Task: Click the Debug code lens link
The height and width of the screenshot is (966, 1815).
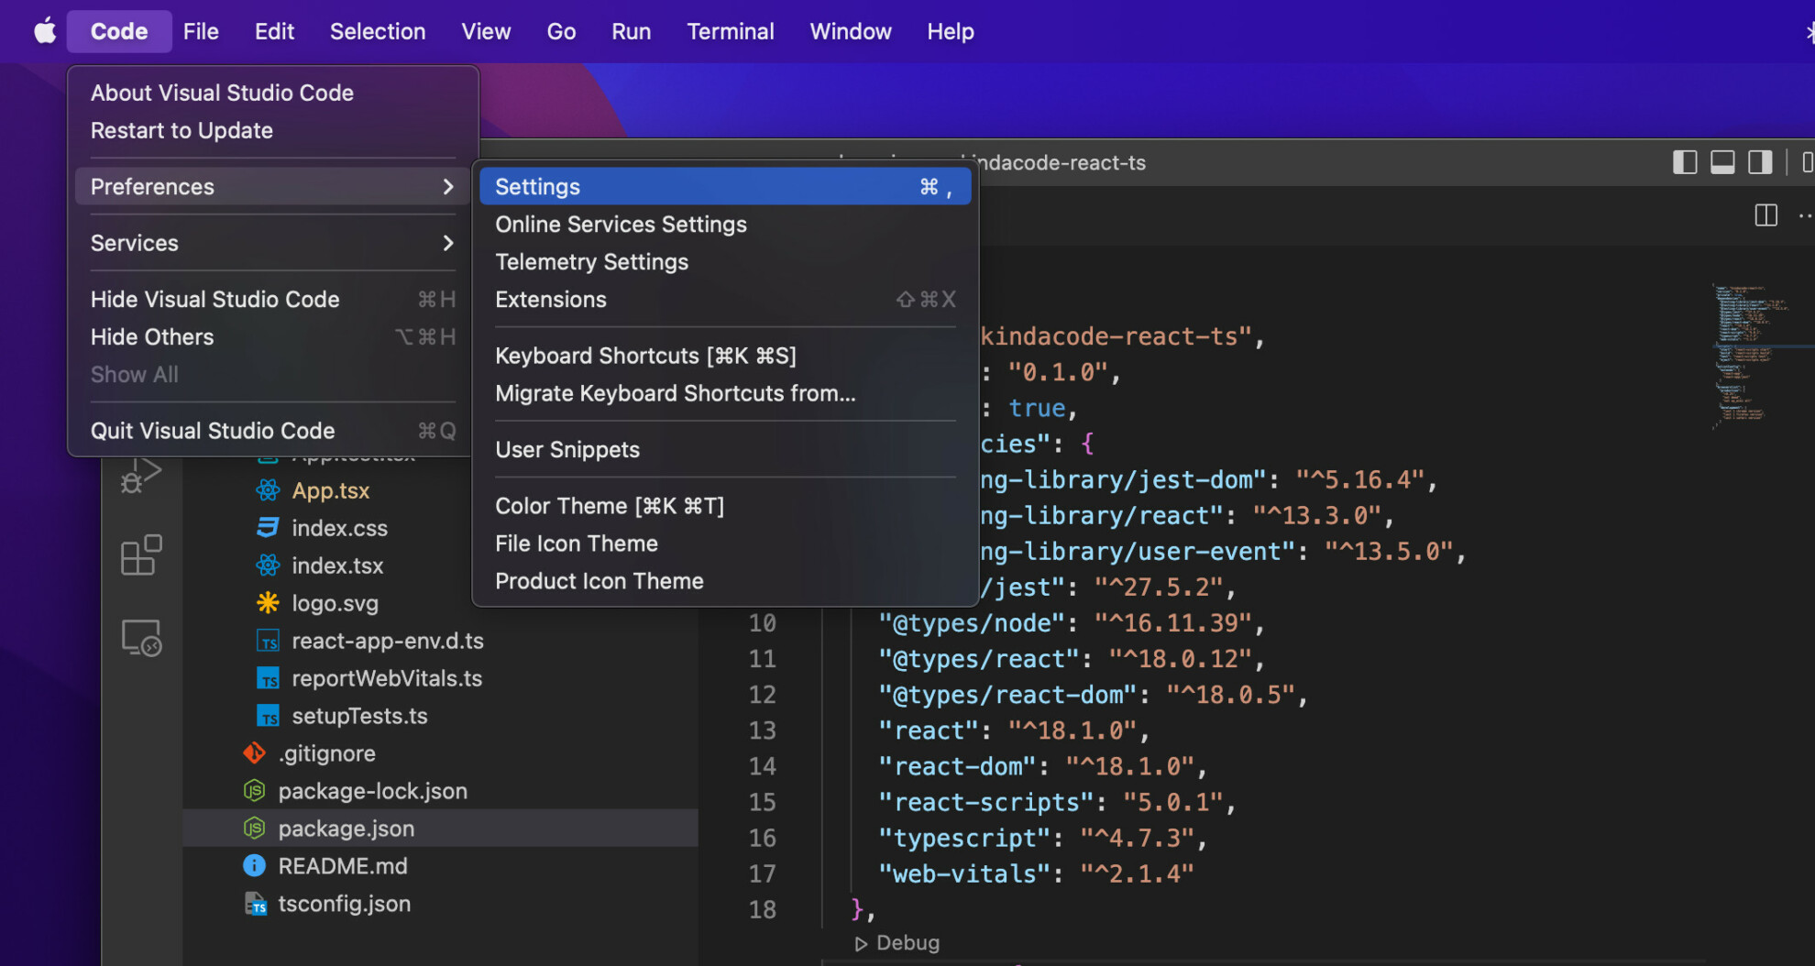Action: [907, 943]
